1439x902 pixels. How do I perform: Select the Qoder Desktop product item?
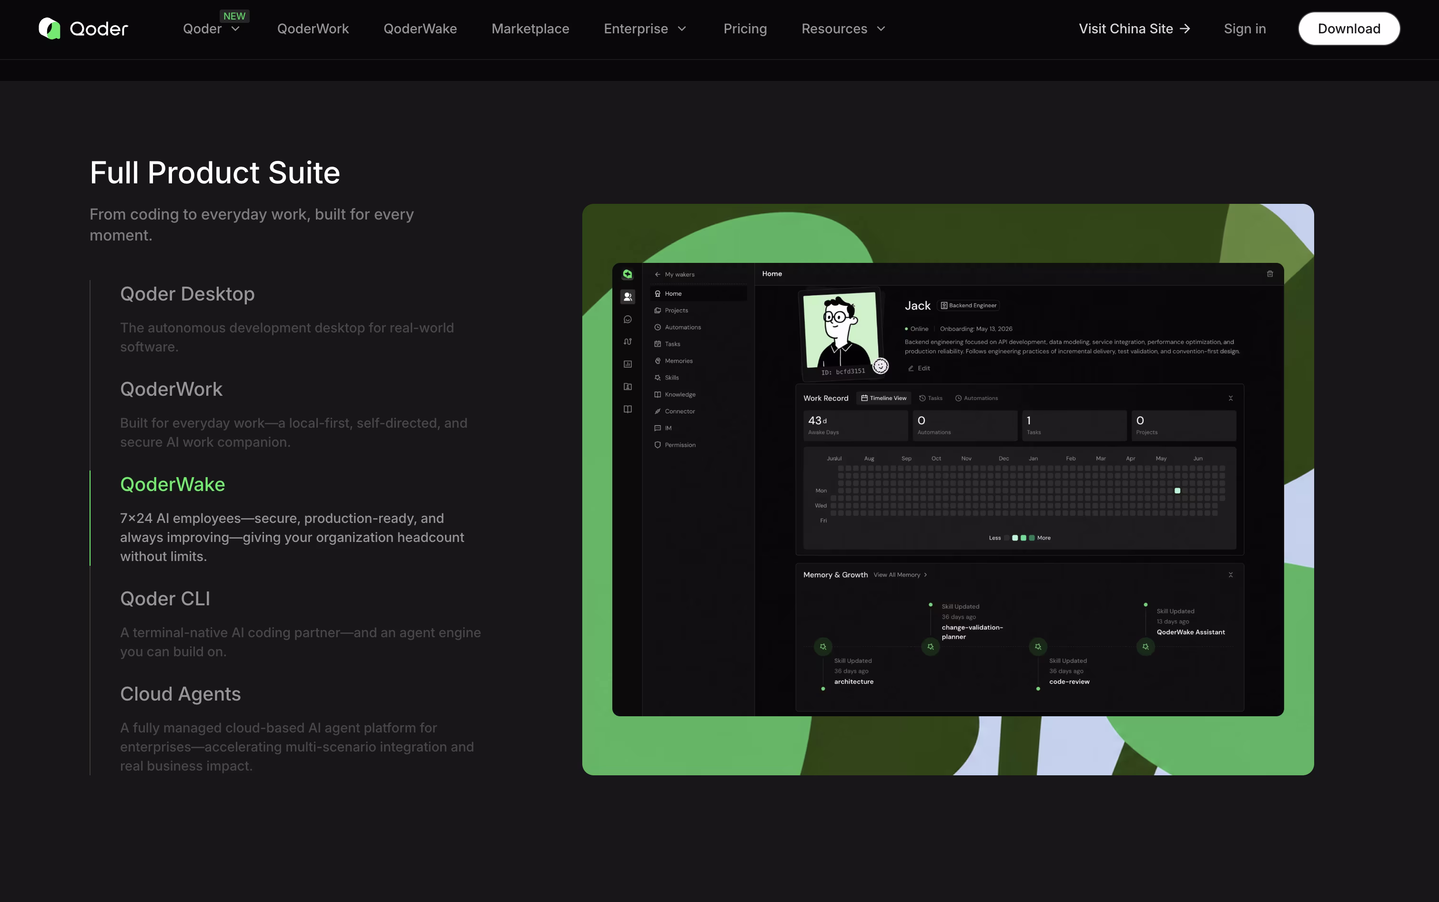[x=187, y=294]
